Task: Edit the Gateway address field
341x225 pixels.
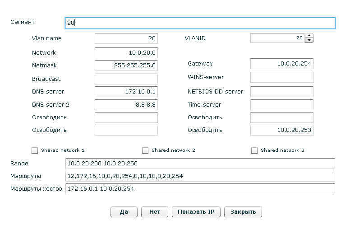Action: tap(281, 64)
